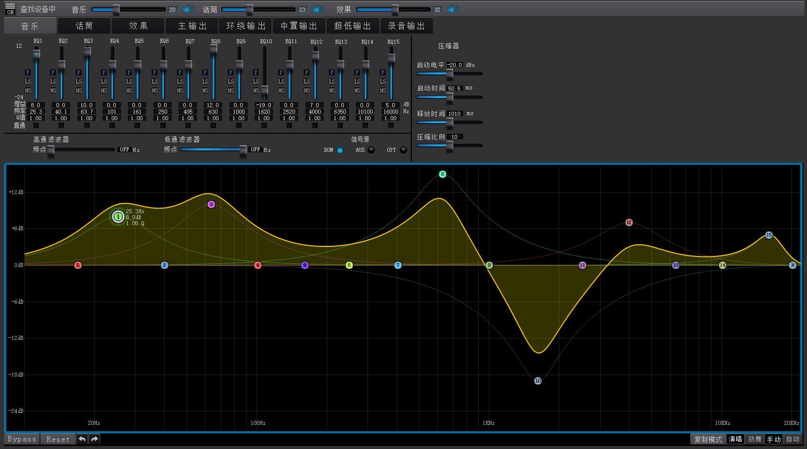The height and width of the screenshot is (449, 807).
Task: Click the low-pass filter 频点 slider
Action: pos(214,150)
